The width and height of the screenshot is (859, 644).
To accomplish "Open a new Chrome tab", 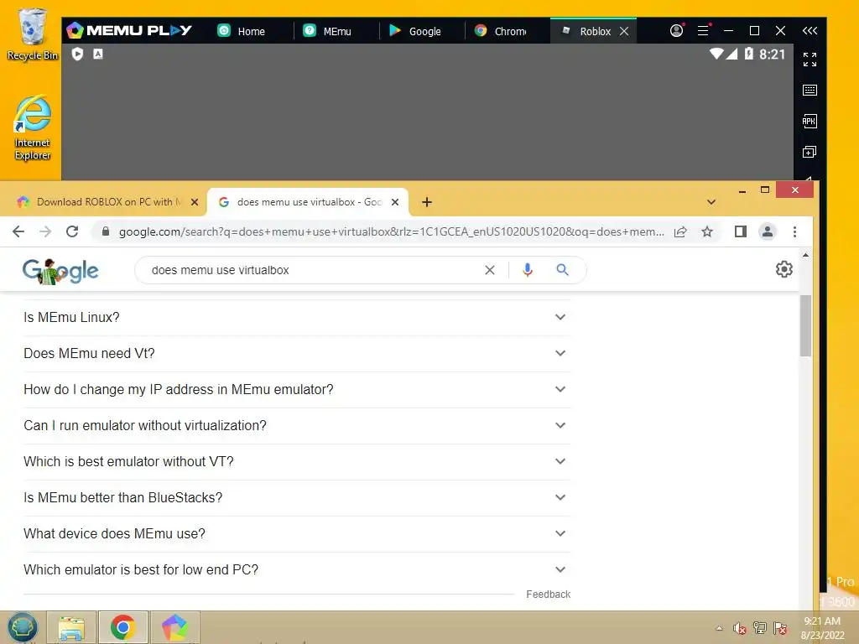I will (x=427, y=202).
